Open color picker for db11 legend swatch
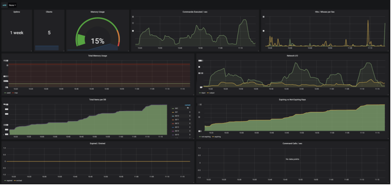 [x=173, y=120]
